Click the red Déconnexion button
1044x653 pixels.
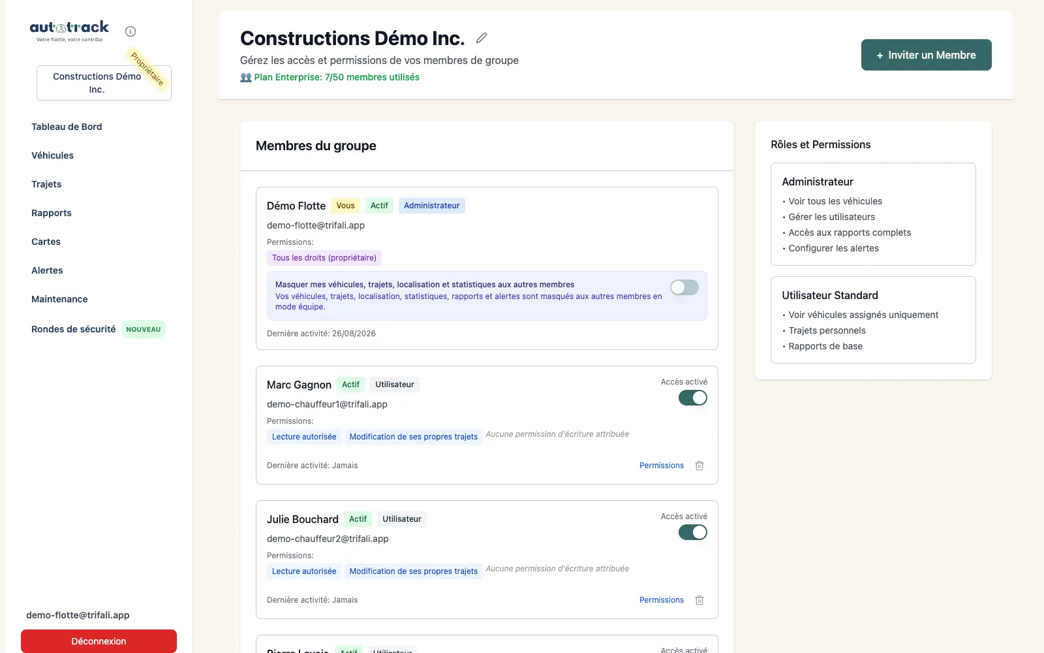pyautogui.click(x=99, y=641)
